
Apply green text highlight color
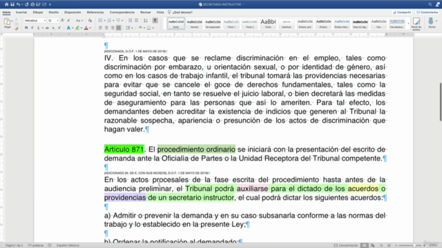pos(77,28)
